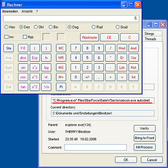Screen dimensions: 168x168
Task: Click the And logic button
Action: tap(134, 48)
